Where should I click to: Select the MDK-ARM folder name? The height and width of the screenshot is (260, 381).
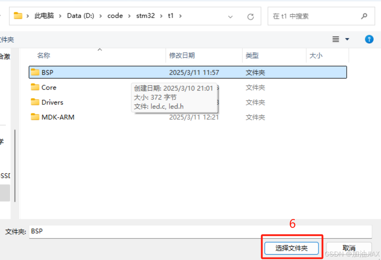point(58,117)
